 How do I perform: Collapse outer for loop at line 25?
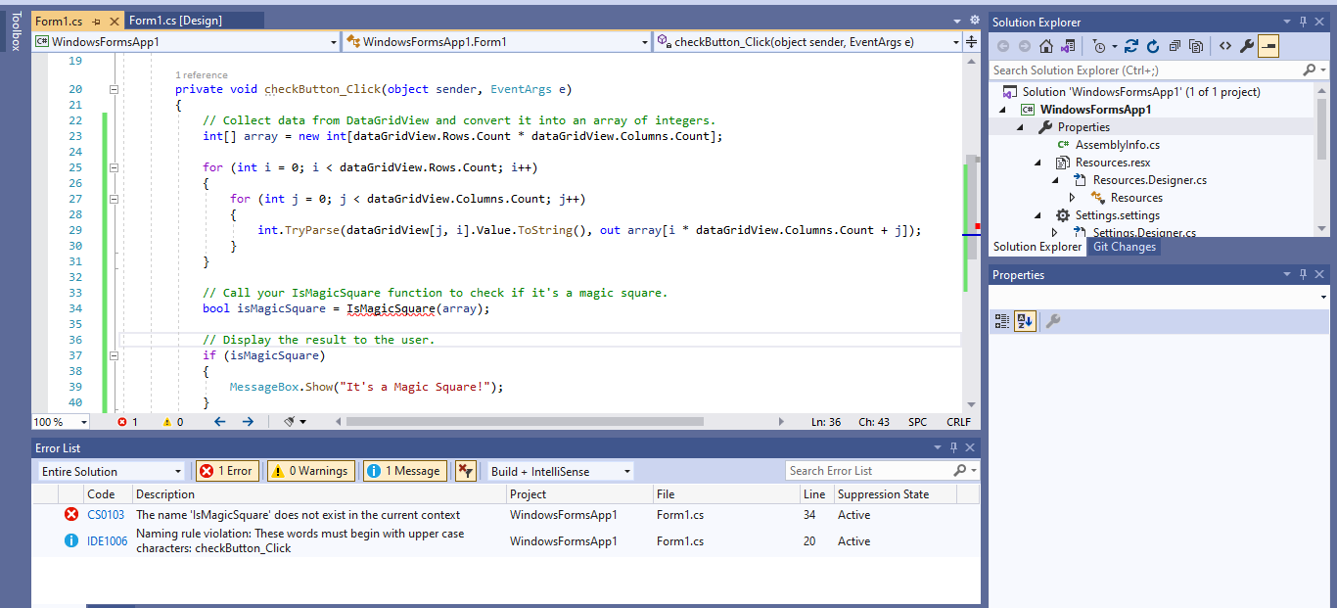click(x=114, y=167)
